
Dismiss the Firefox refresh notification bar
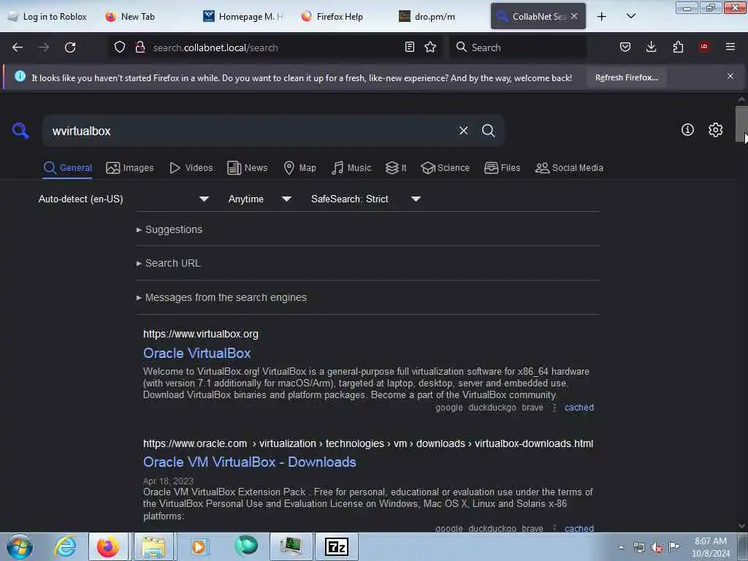click(x=730, y=76)
